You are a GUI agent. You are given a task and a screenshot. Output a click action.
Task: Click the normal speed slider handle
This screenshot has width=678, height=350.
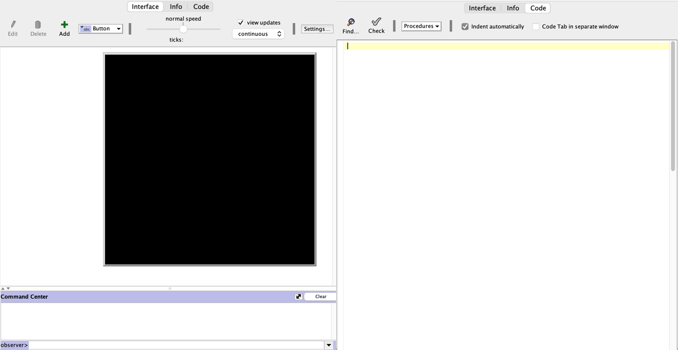[183, 29]
